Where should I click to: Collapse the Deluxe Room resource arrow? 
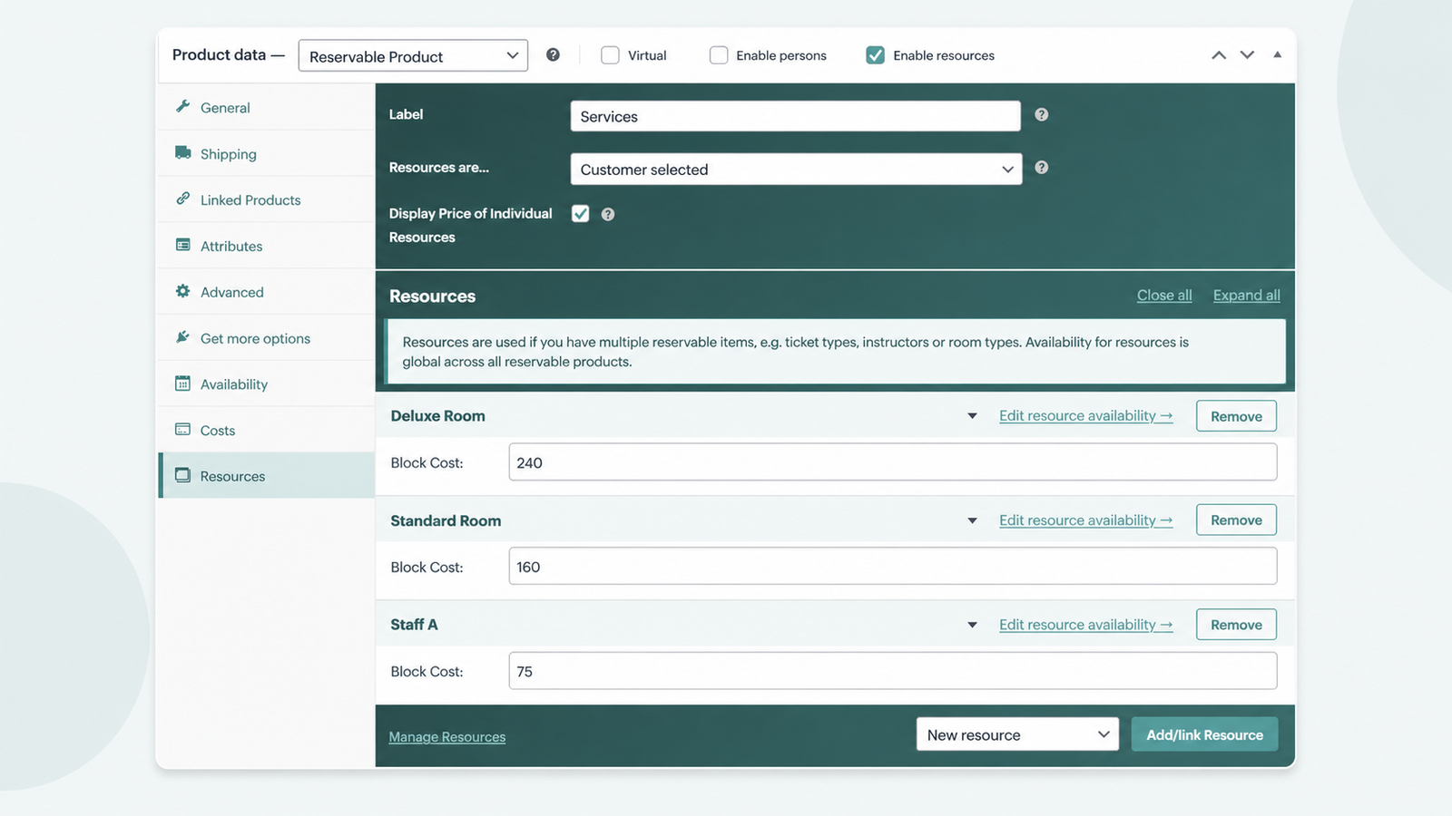(972, 416)
